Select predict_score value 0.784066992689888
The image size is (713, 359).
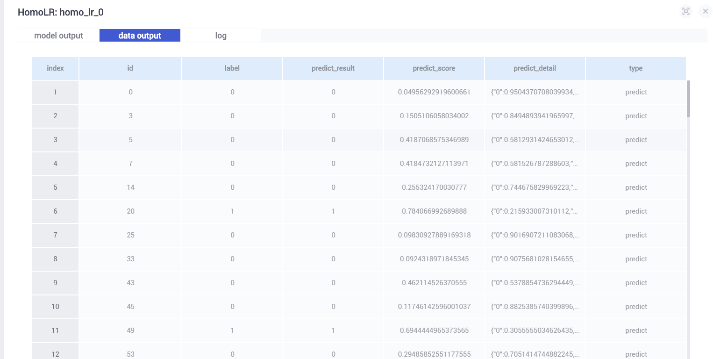coord(434,211)
